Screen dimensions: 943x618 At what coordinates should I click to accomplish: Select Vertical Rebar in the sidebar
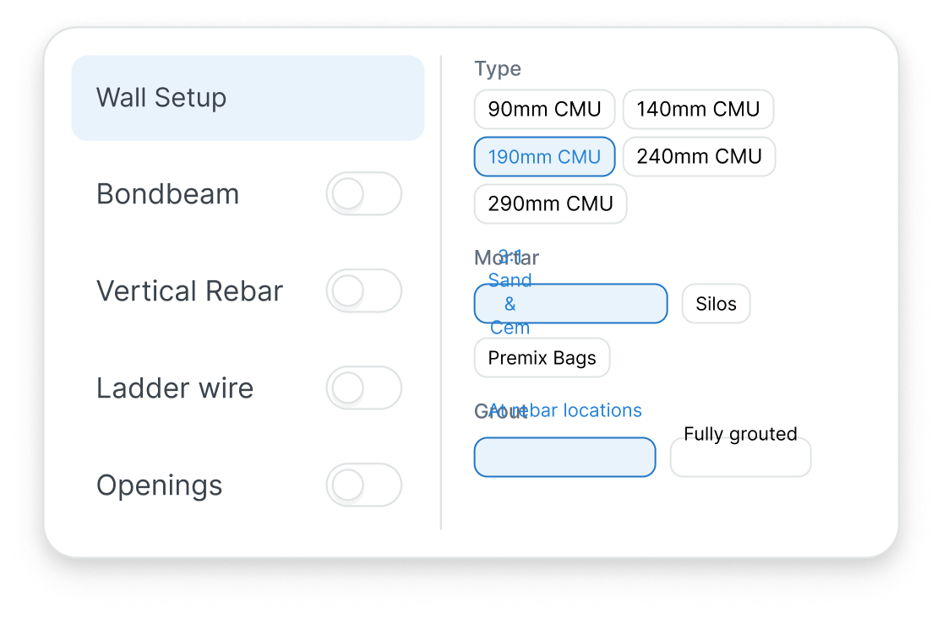click(189, 290)
